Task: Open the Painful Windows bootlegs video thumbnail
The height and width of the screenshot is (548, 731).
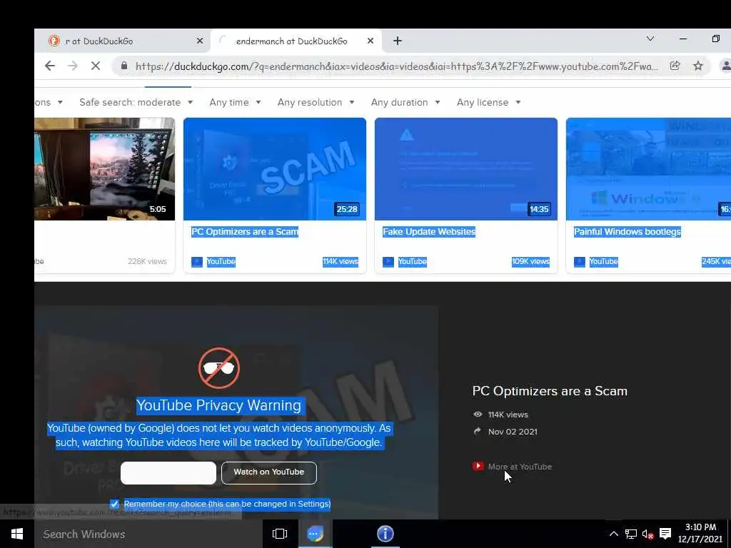Action: pos(648,168)
